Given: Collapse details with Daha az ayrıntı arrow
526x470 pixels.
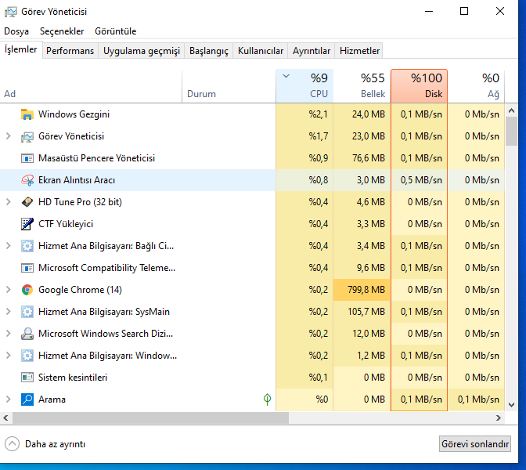Looking at the screenshot, I should click(x=12, y=444).
